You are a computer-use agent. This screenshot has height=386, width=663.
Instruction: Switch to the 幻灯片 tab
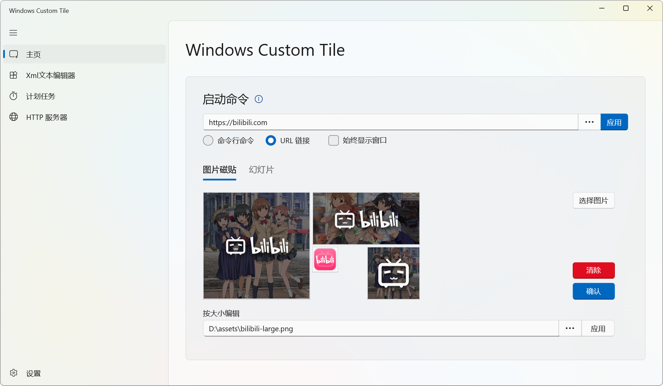coord(261,170)
